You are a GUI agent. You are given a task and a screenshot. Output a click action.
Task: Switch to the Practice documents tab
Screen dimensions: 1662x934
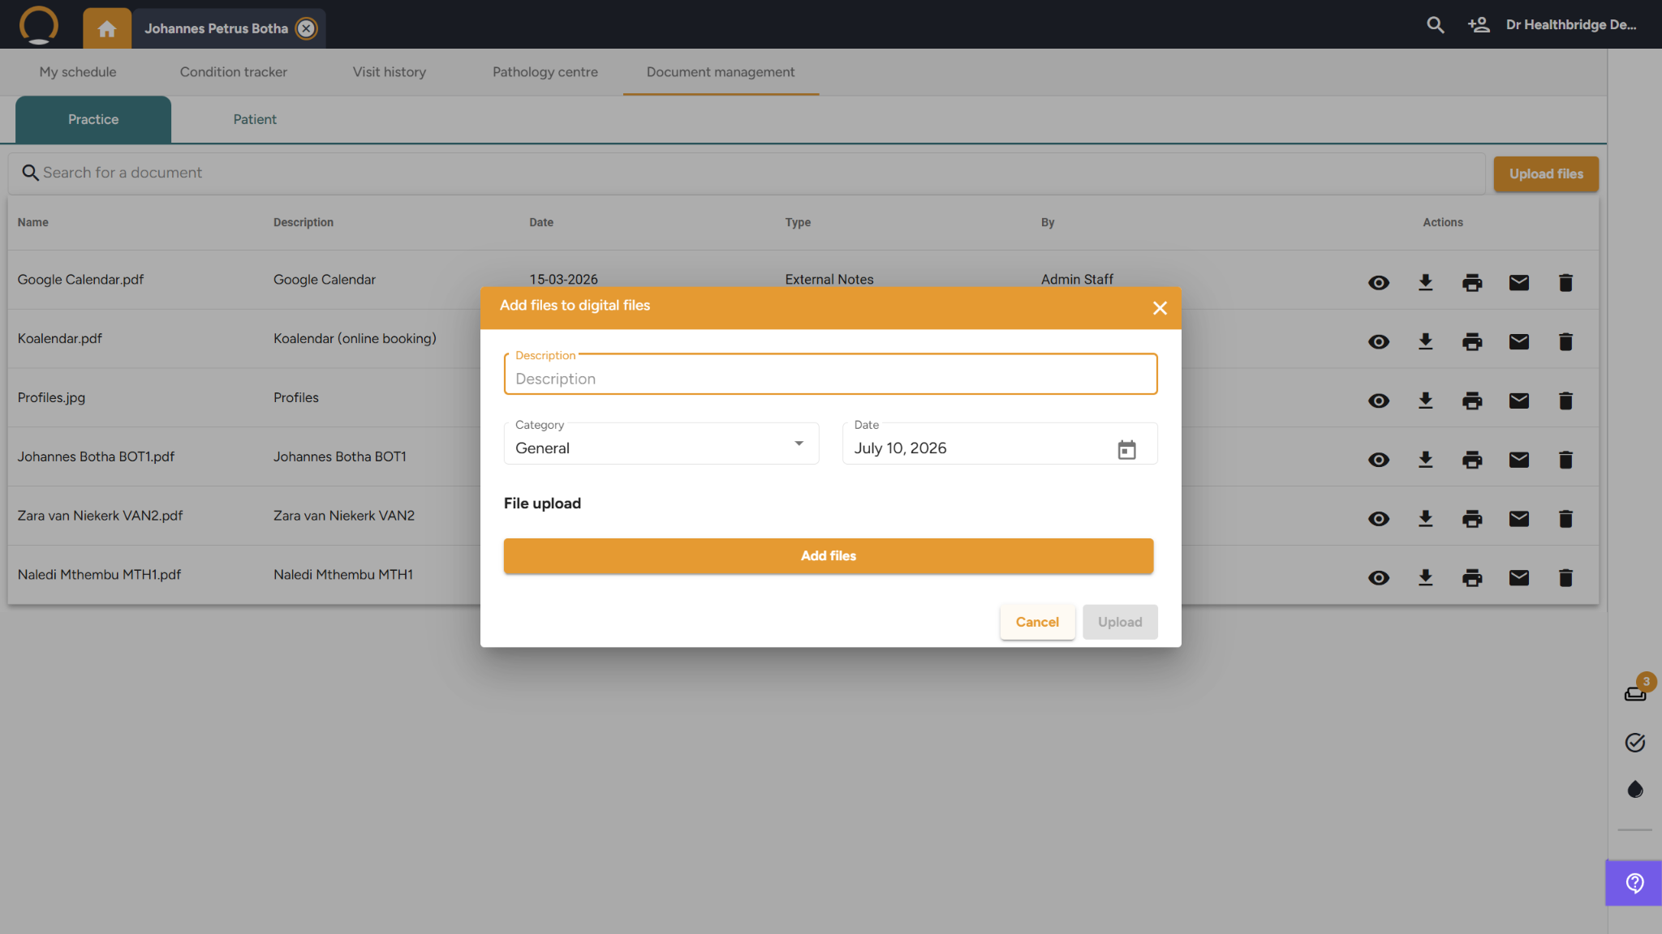click(93, 120)
